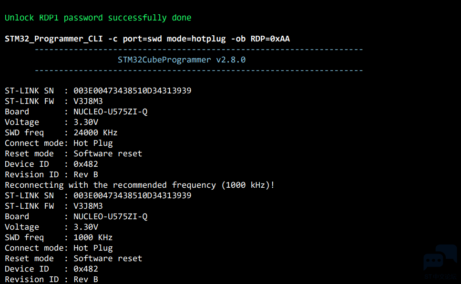Click the chat bubble watermark icon
Viewport: 461px width, 284px height.
pyautogui.click(x=440, y=257)
